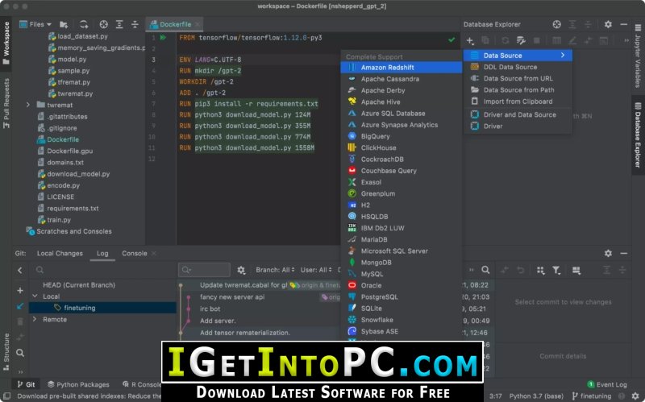Select Import from Clipboard item
645x402 pixels.
[518, 102]
